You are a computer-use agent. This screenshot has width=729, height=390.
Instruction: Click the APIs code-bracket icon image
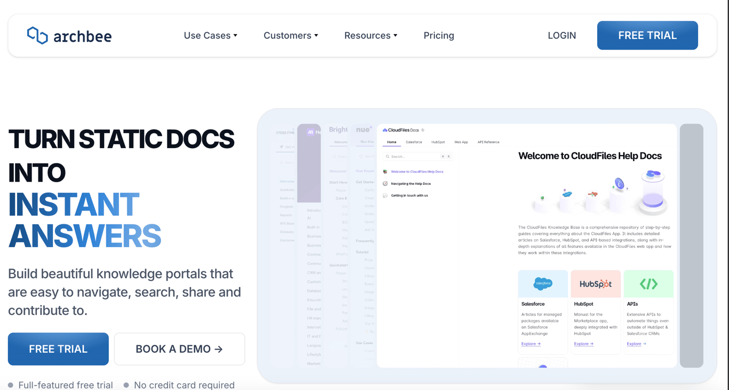tap(648, 284)
